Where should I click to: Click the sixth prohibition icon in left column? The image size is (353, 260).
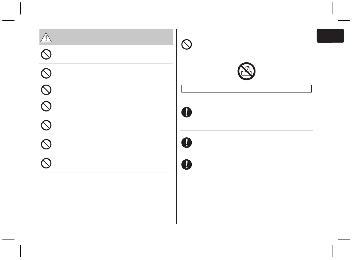click(46, 144)
